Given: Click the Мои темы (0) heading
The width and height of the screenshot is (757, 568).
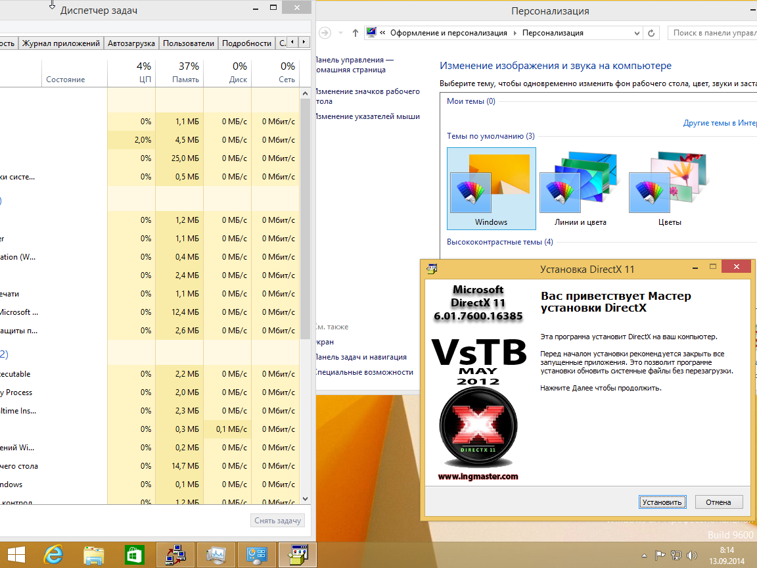Looking at the screenshot, I should pos(470,101).
